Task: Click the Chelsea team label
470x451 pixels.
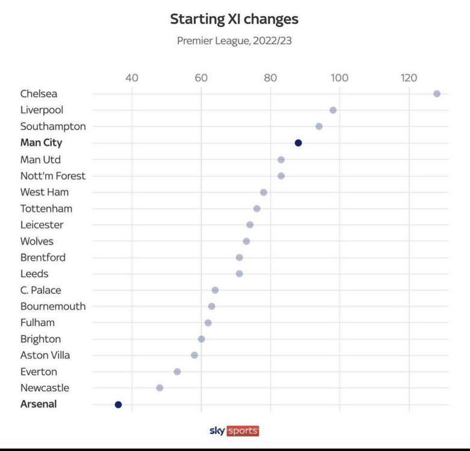Action: click(x=39, y=94)
